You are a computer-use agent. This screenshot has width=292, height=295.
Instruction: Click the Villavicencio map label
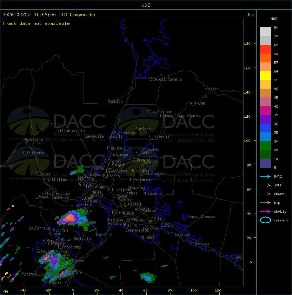pos(71,131)
